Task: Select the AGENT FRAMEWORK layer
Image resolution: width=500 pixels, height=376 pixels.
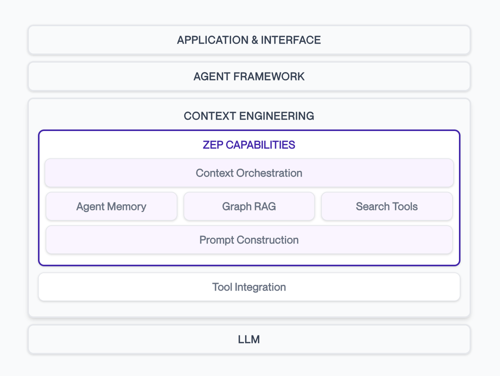Action: (x=249, y=76)
